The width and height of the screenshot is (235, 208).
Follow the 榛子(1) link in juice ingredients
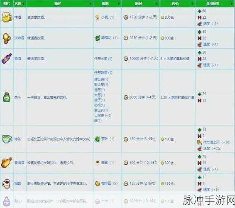click(99, 100)
